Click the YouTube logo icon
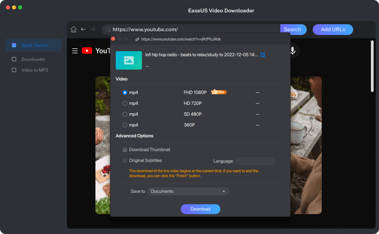The width and height of the screenshot is (379, 234). [87, 51]
